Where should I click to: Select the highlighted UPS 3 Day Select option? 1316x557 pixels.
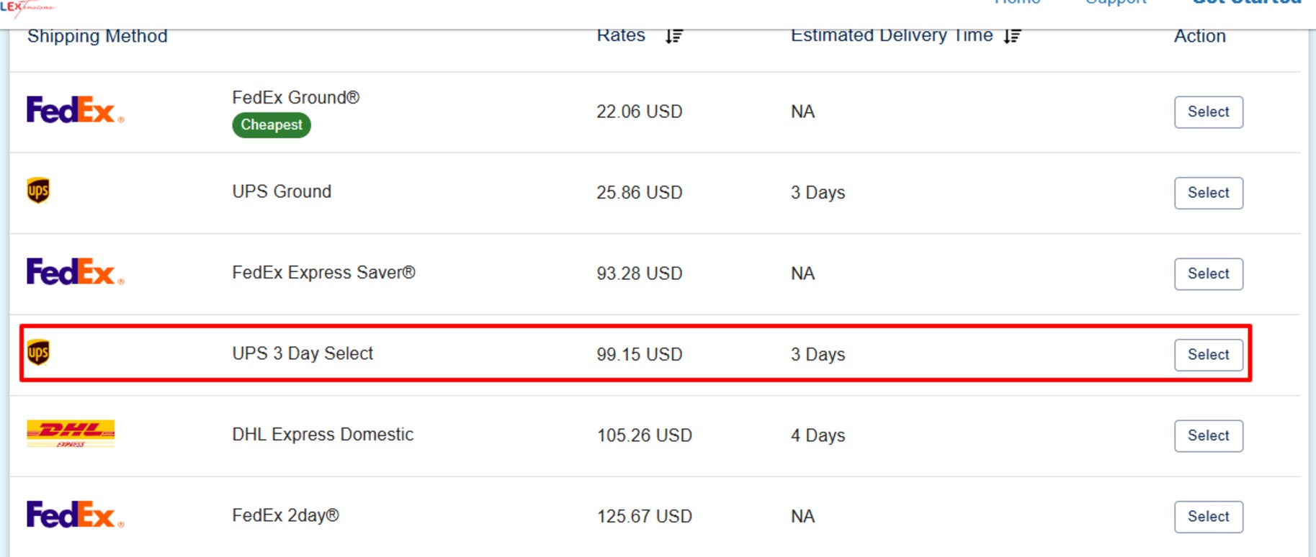pyautogui.click(x=1208, y=354)
